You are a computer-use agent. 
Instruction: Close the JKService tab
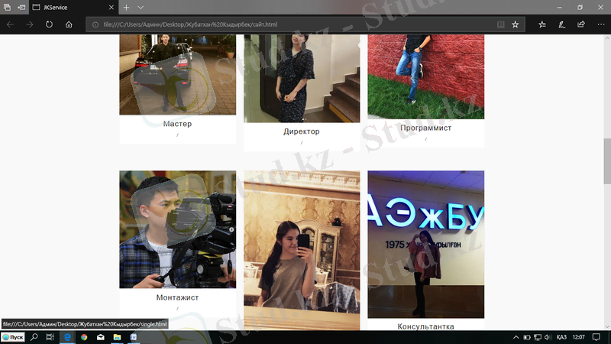pos(111,8)
